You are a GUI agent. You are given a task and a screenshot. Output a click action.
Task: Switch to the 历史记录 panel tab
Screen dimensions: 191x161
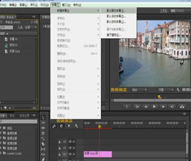pyautogui.click(x=24, y=115)
